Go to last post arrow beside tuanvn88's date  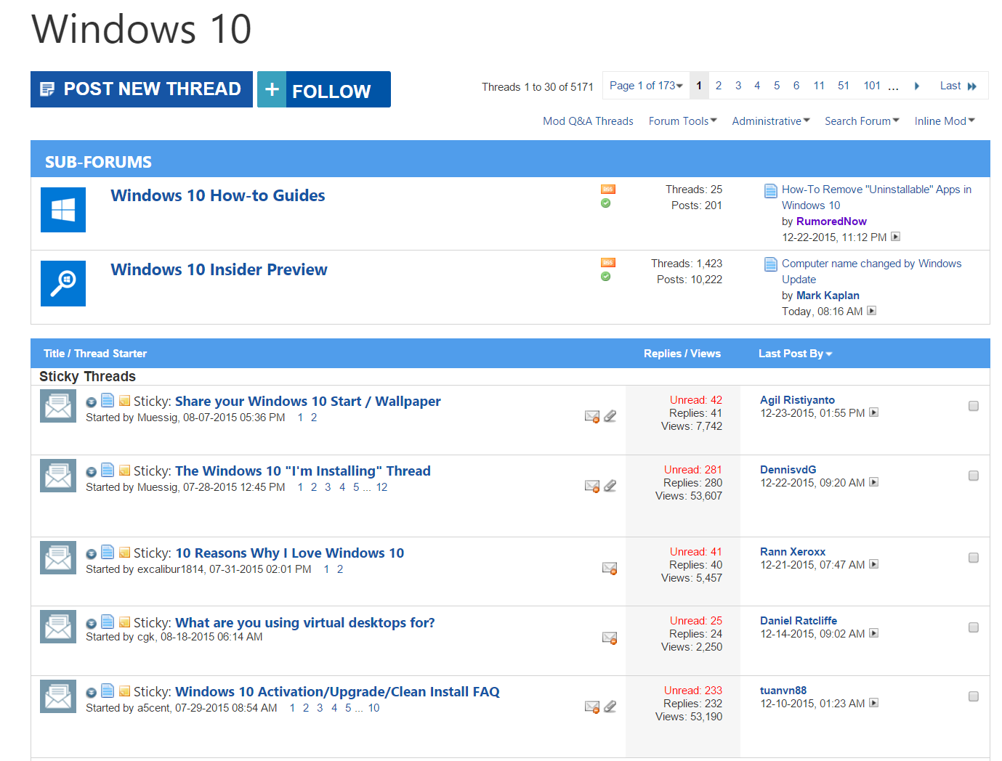coord(874,703)
